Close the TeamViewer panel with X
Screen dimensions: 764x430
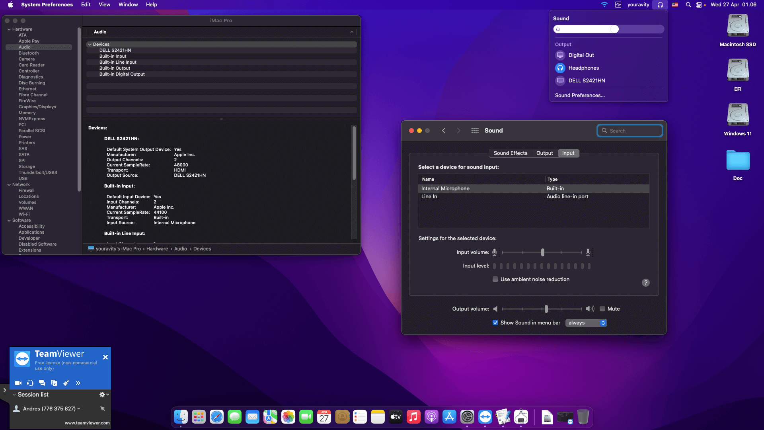[105, 358]
